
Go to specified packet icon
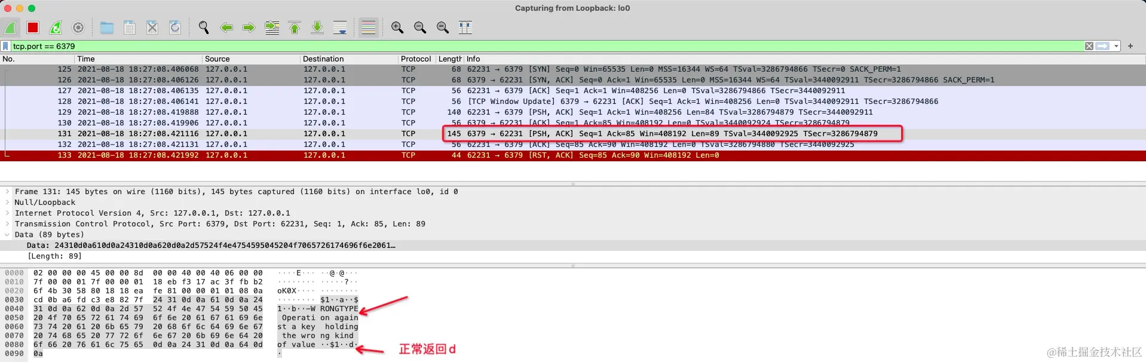tap(272, 27)
